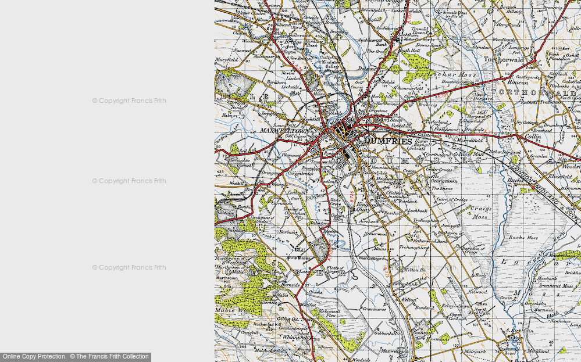
Task: Click the Muirpark label
Action: (475, 352)
